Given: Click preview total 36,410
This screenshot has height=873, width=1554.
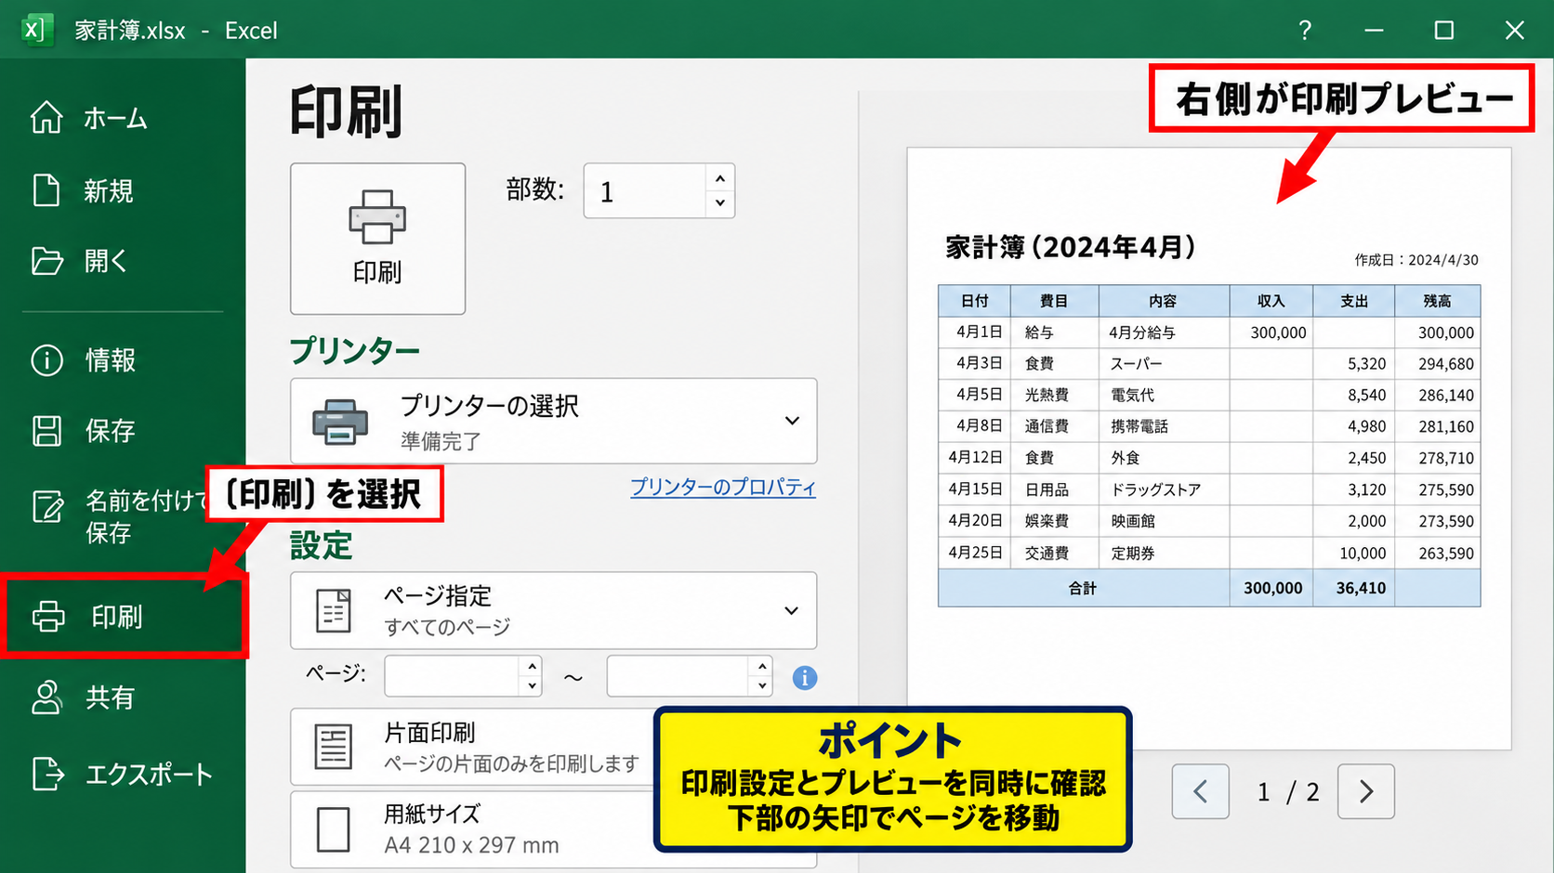Looking at the screenshot, I should (1361, 588).
